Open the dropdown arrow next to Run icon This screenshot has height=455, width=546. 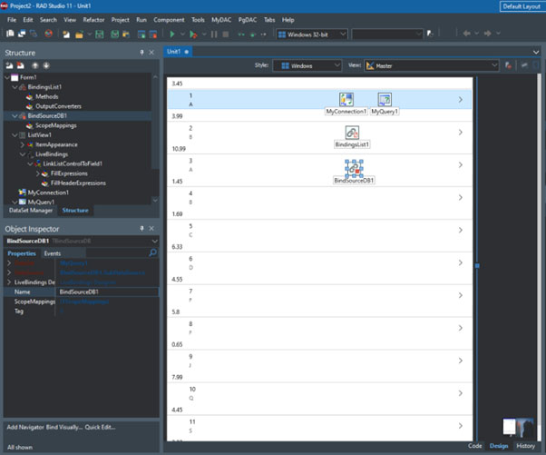click(182, 35)
